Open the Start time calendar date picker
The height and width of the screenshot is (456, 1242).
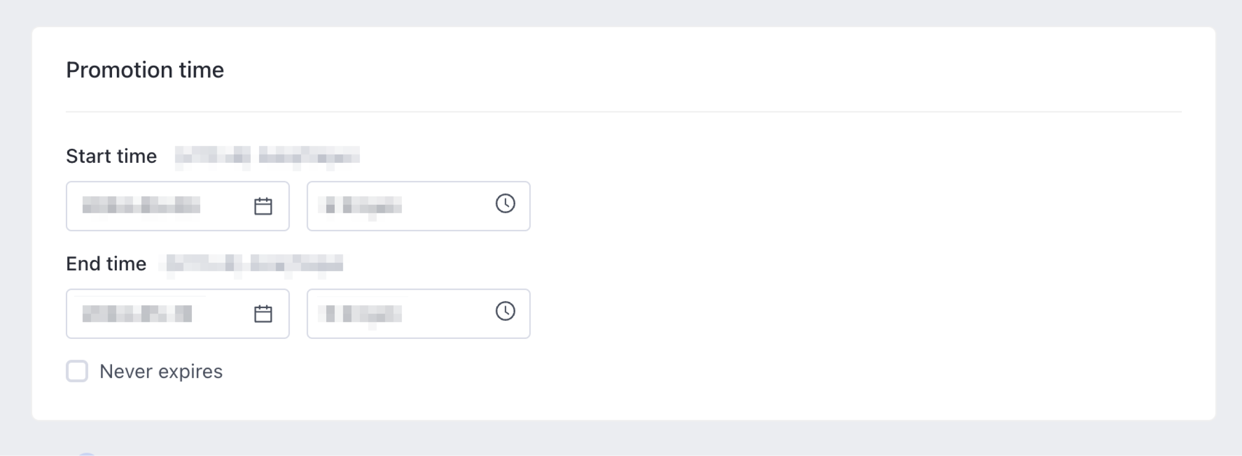[263, 206]
